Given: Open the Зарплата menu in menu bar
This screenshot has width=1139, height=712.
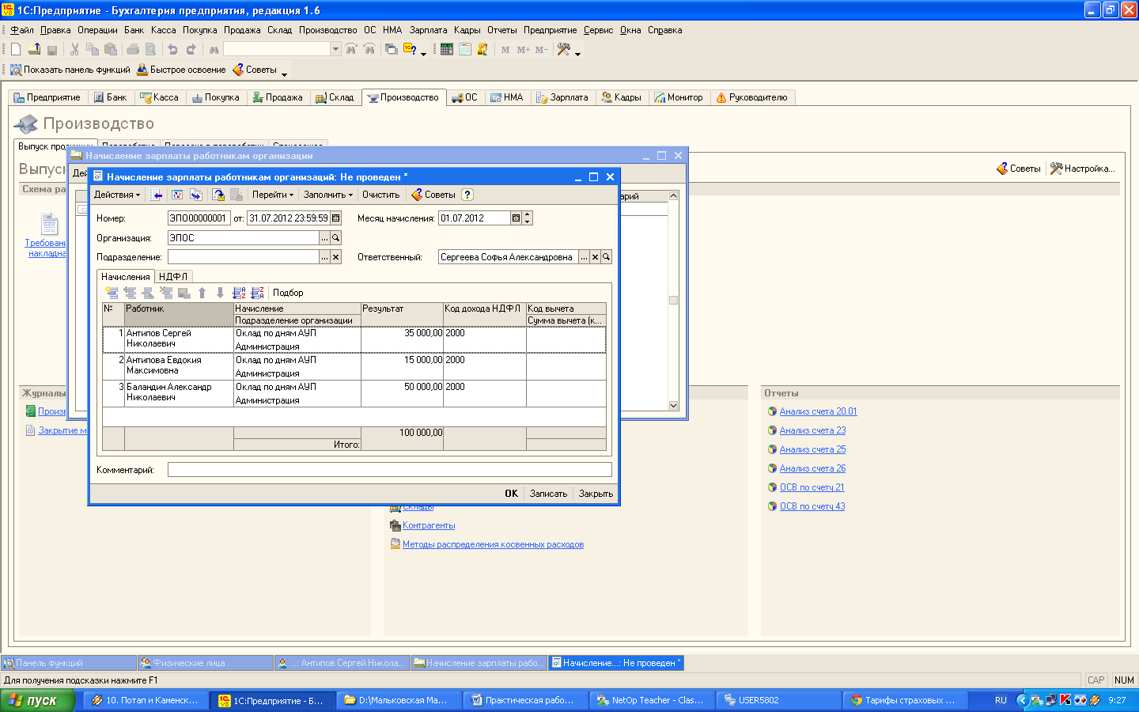Looking at the screenshot, I should point(428,30).
